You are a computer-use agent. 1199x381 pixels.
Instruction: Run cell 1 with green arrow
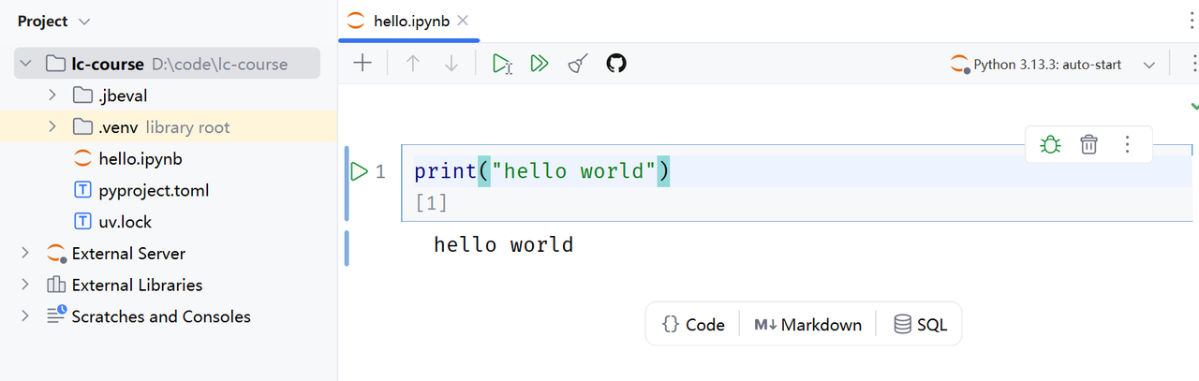358,171
